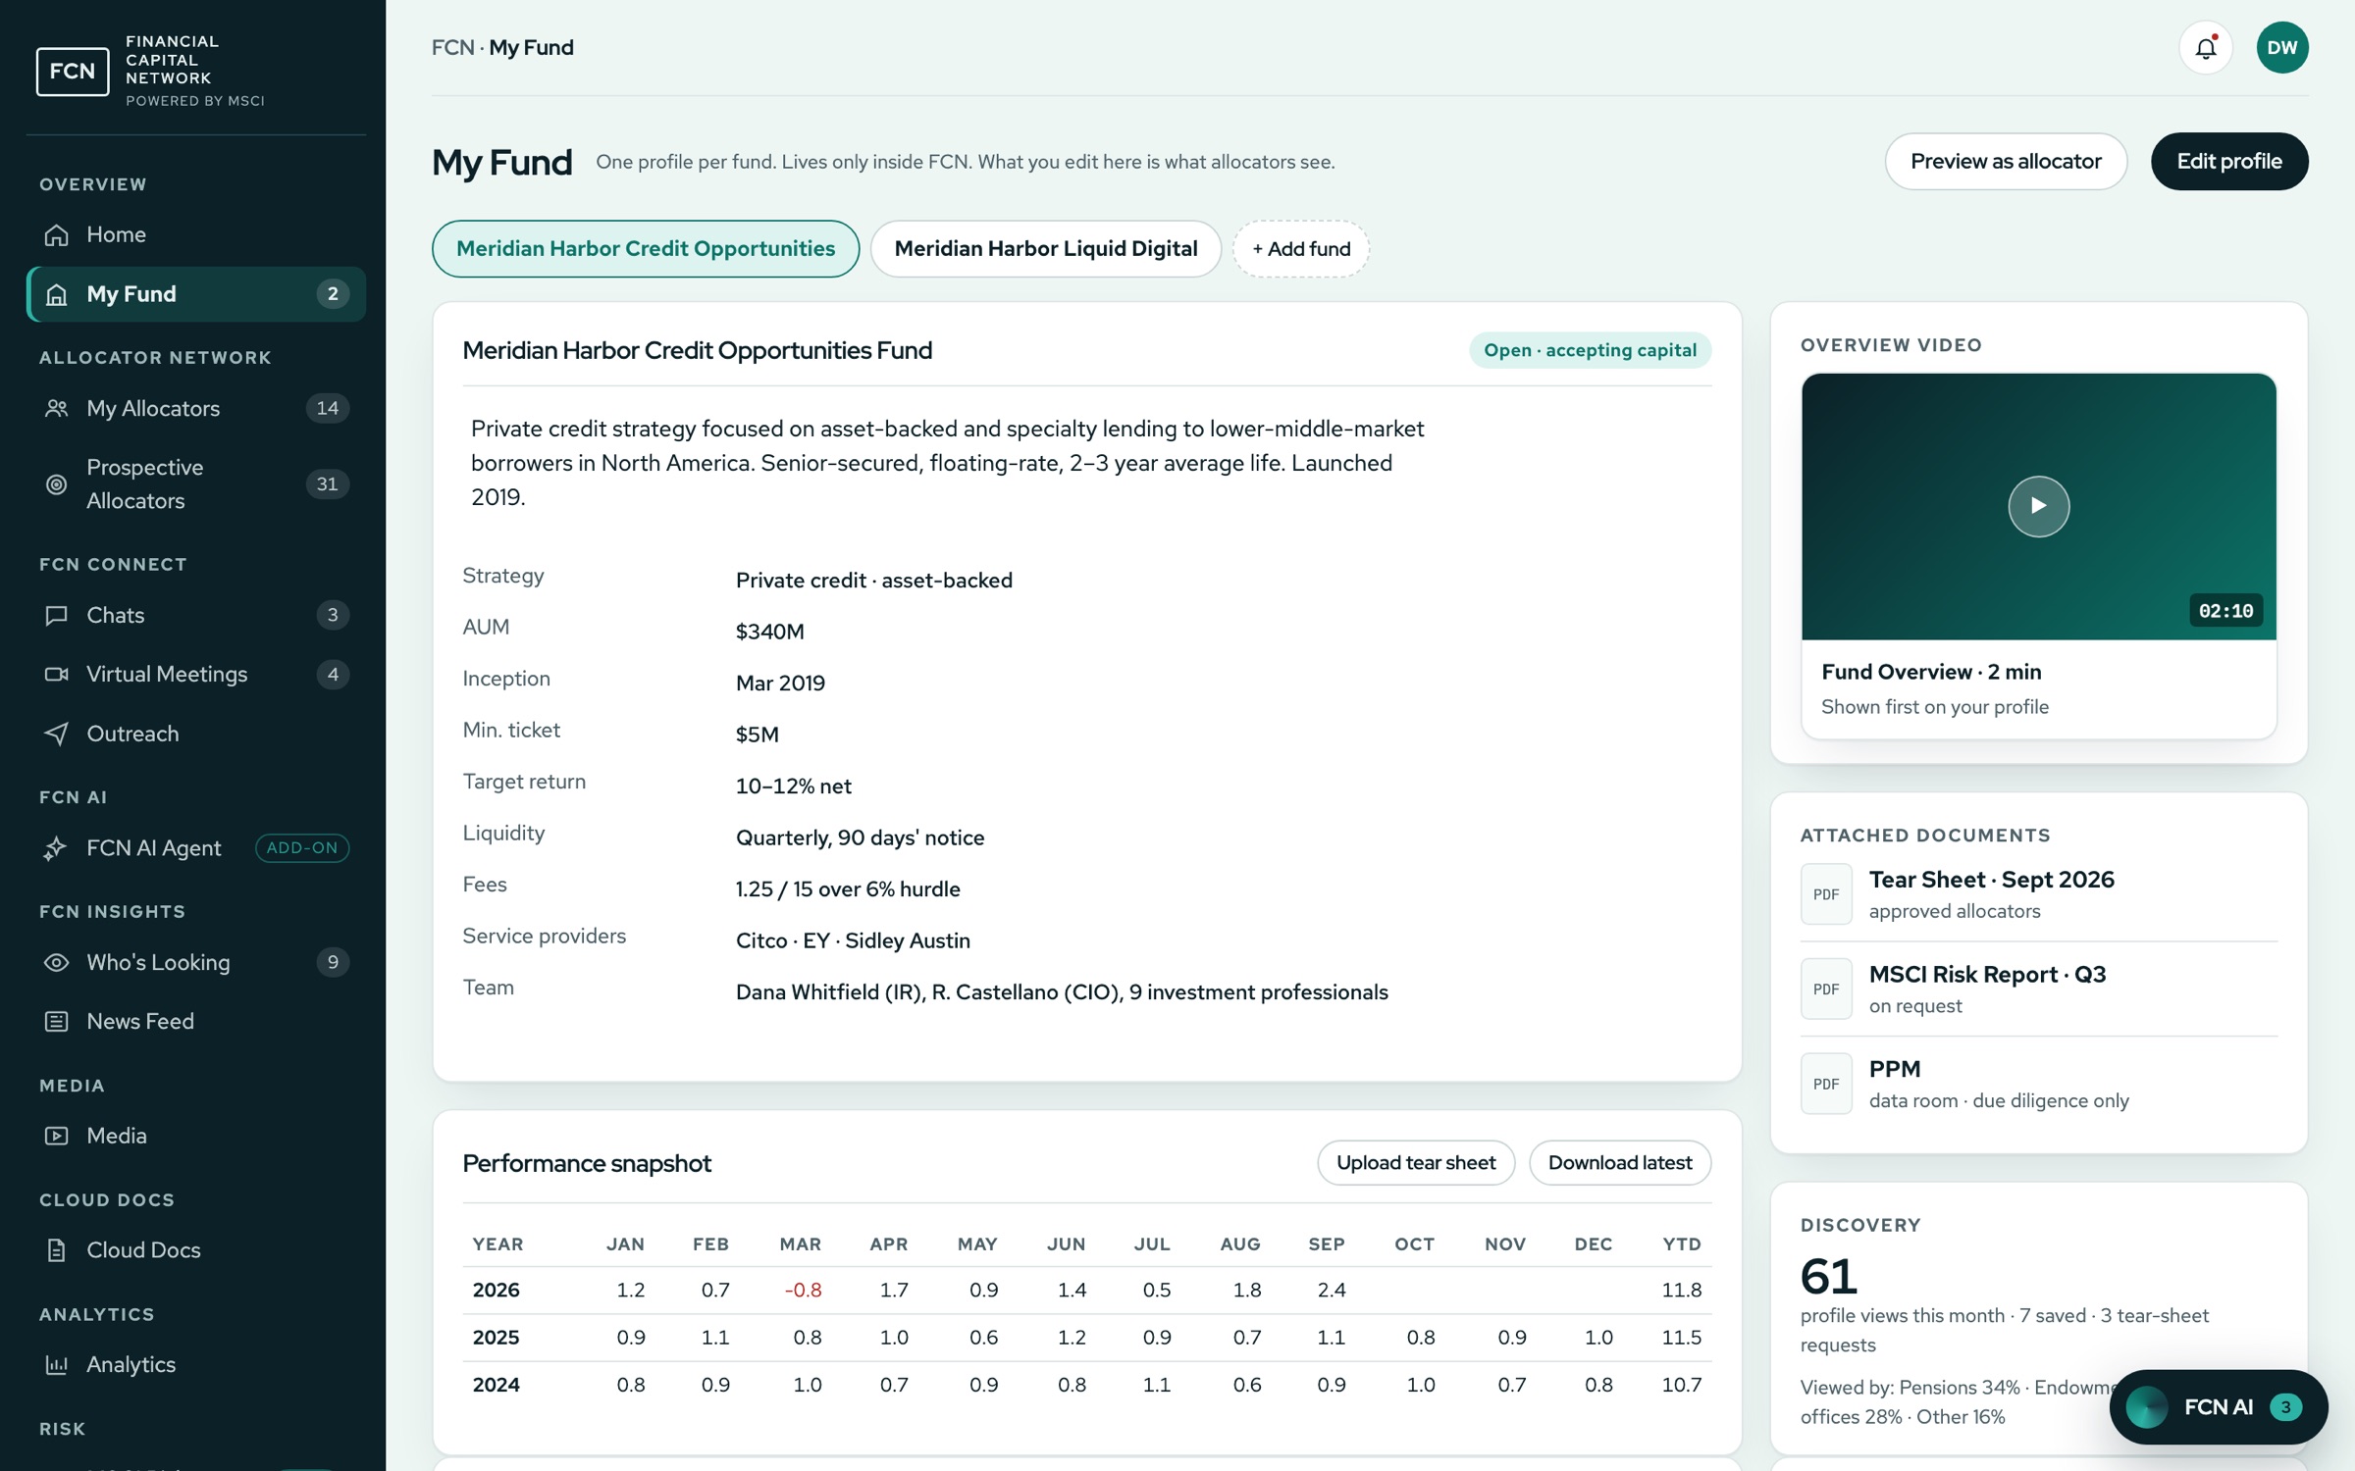Click the Citco · EY · Sidley Austin text
2355x1471 pixels.
click(x=853, y=940)
